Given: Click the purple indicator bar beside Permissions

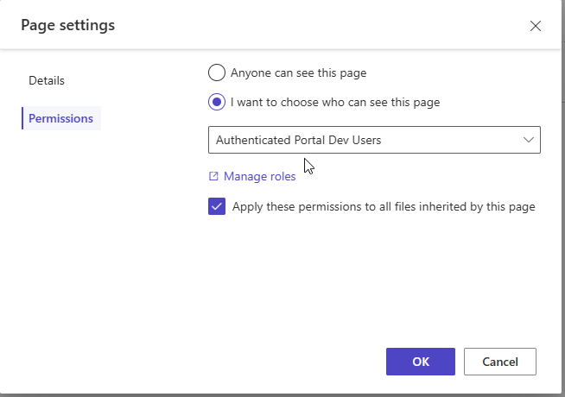Looking at the screenshot, I should (22, 118).
